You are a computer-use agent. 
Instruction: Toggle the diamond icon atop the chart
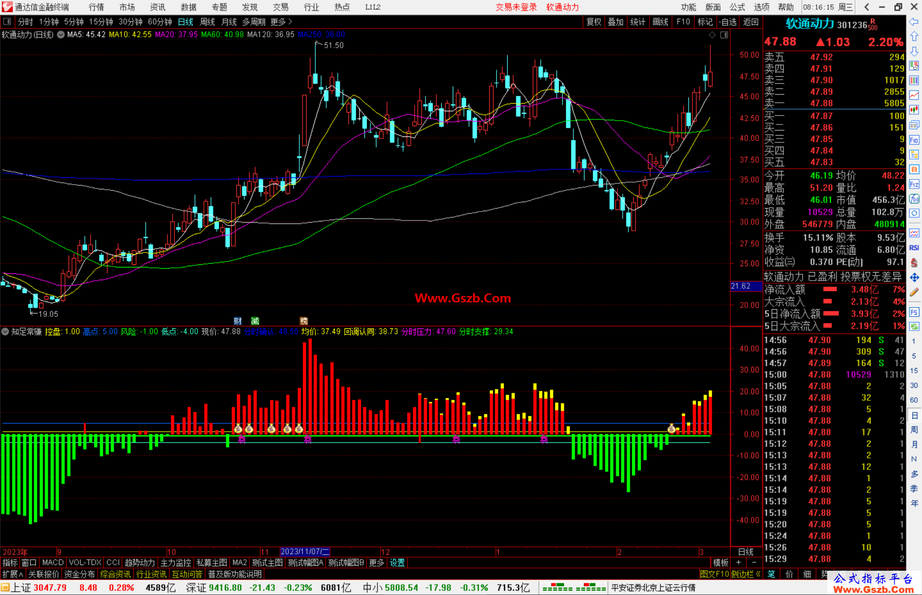pos(712,35)
